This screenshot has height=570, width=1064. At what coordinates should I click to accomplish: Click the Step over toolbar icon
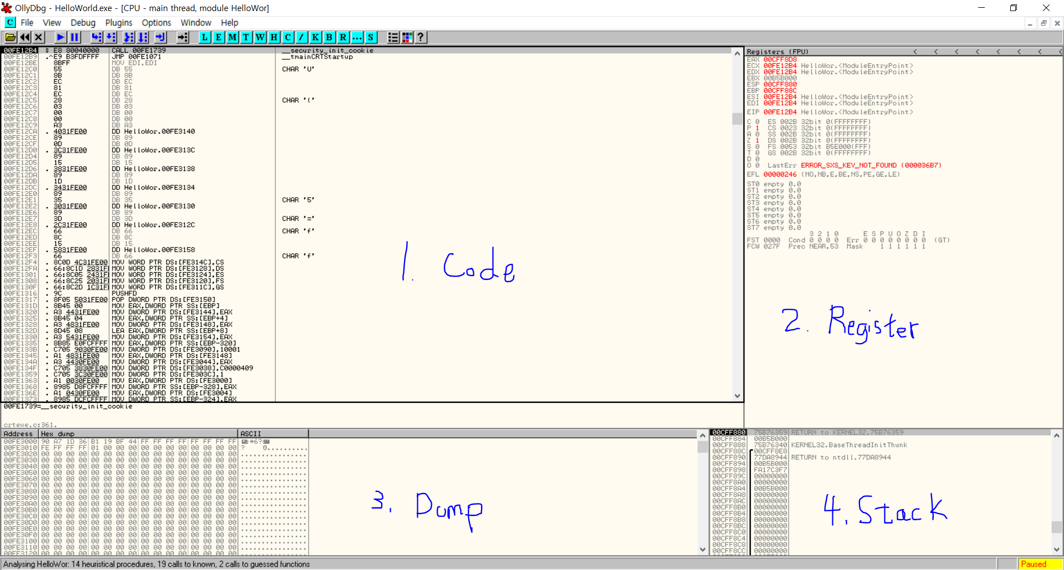111,37
